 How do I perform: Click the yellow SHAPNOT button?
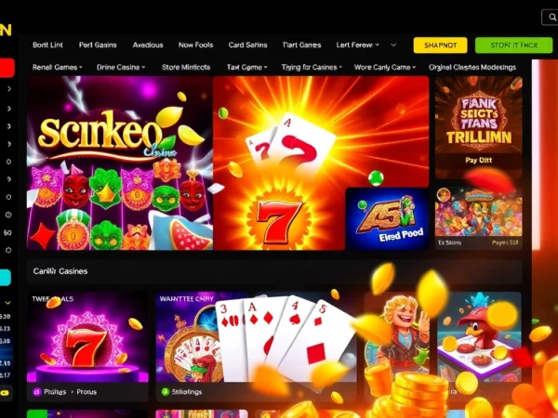[440, 46]
